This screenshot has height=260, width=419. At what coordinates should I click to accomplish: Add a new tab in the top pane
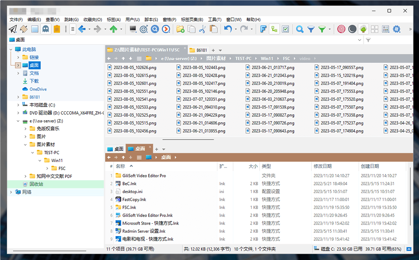[213, 50]
